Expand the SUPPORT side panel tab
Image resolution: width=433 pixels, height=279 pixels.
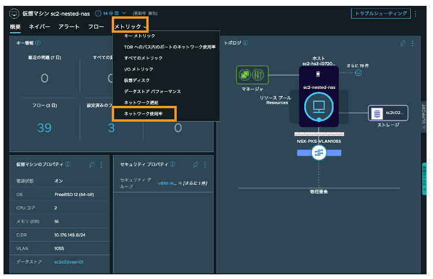pos(424,117)
